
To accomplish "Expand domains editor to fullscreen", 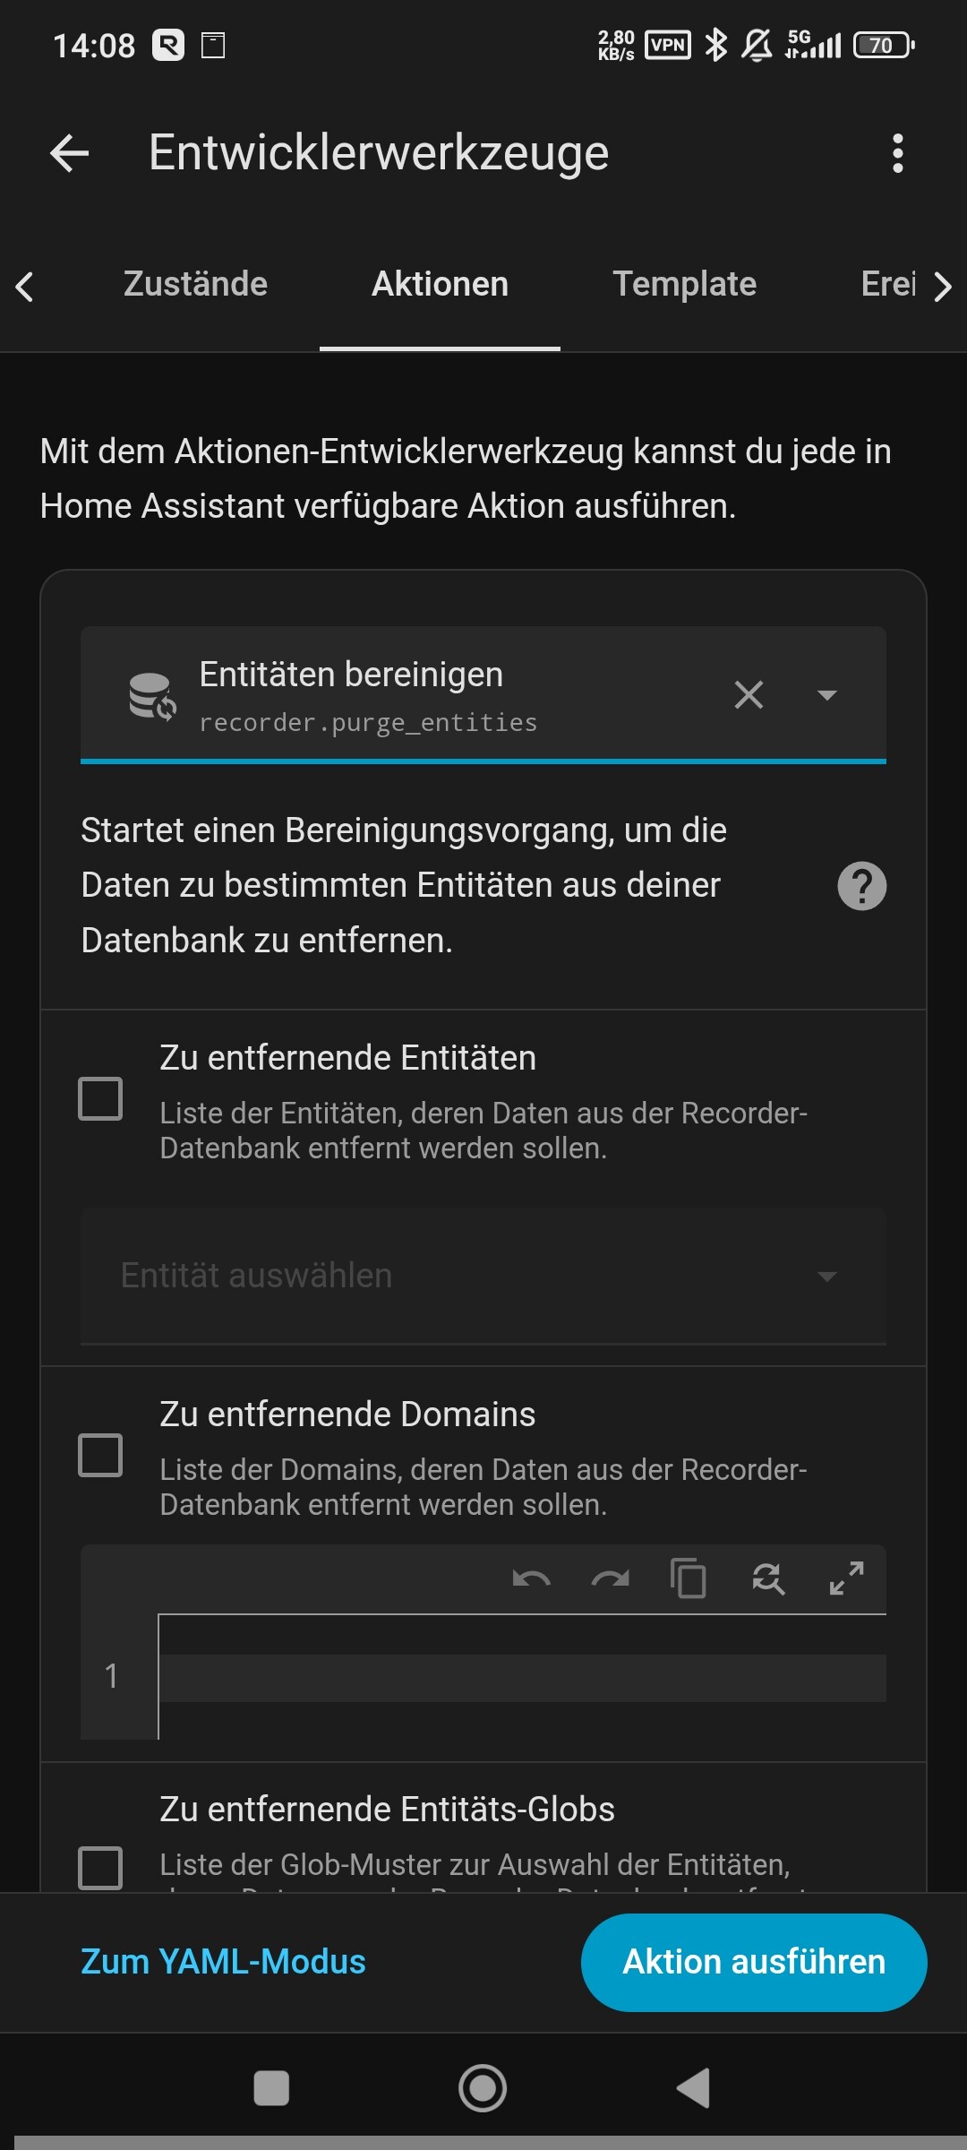I will point(846,1578).
